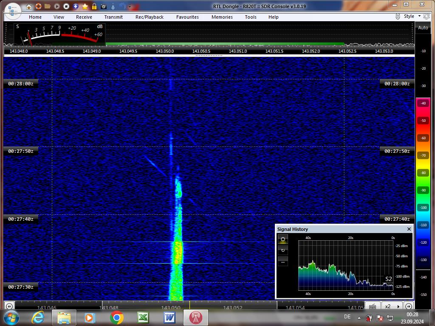Screen dimensions: 435x326
Task: Open the three-dots options button in Signal History
Action: pos(283,261)
